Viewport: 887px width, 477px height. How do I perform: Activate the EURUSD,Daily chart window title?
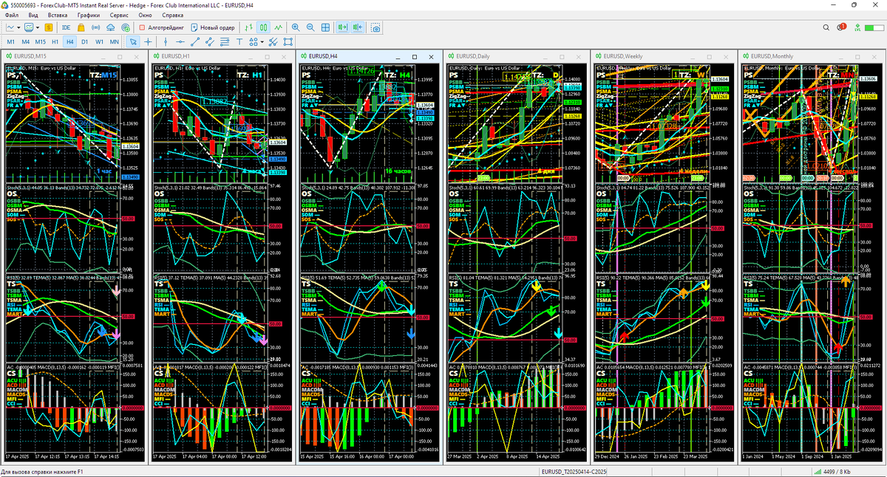[x=473, y=56]
